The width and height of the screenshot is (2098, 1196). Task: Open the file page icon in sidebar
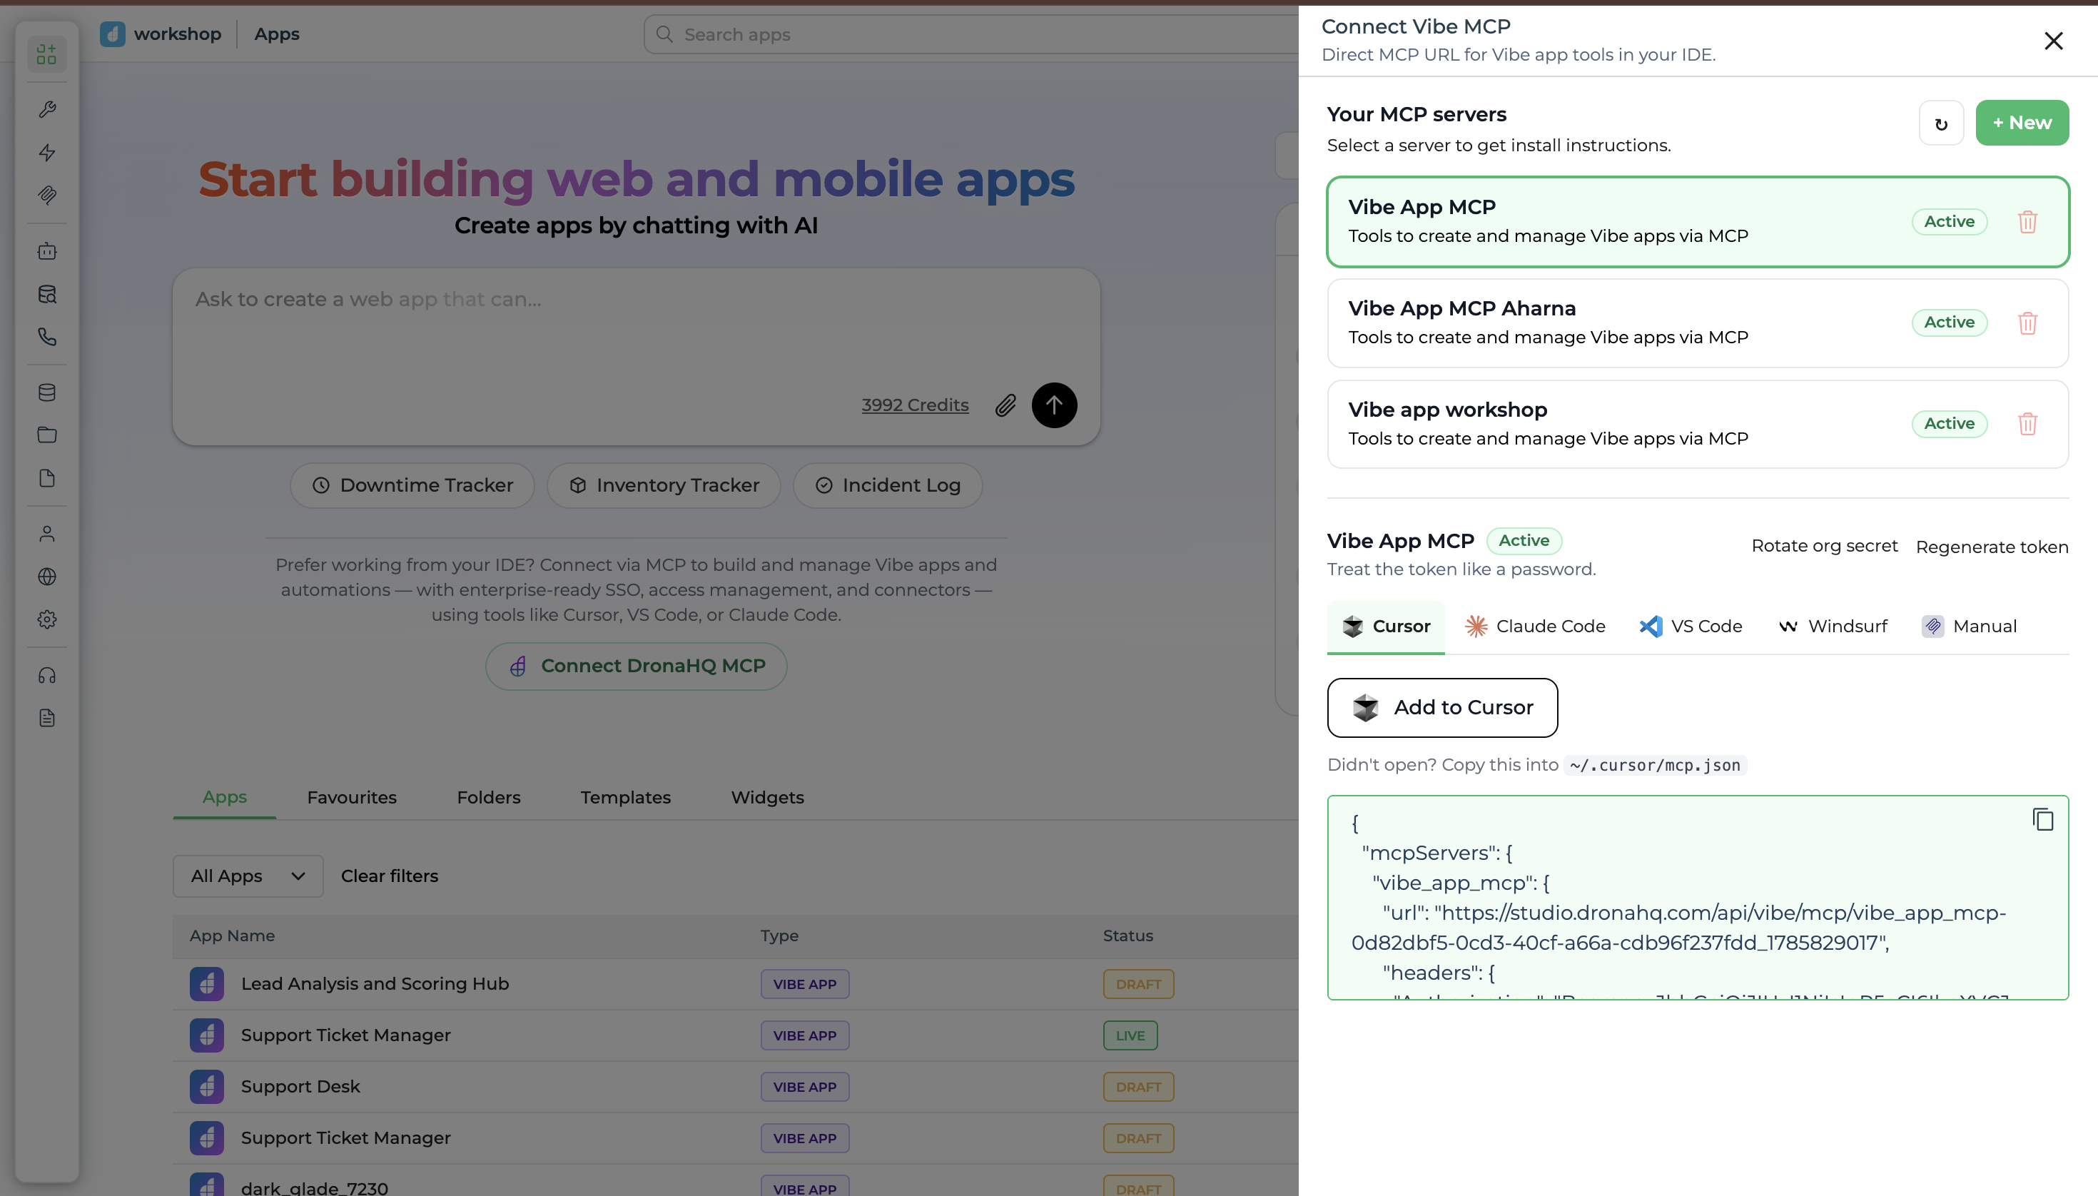47,478
